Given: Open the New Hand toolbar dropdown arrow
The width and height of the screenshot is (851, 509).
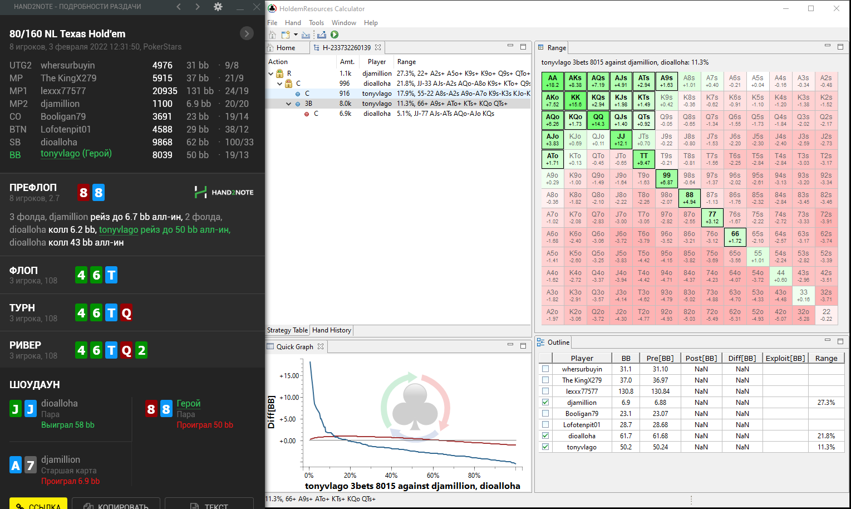Looking at the screenshot, I should tap(296, 35).
